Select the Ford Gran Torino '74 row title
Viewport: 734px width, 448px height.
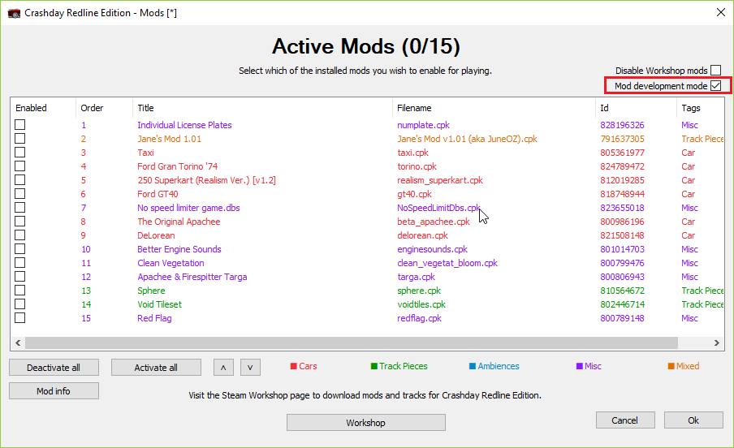pos(178,166)
